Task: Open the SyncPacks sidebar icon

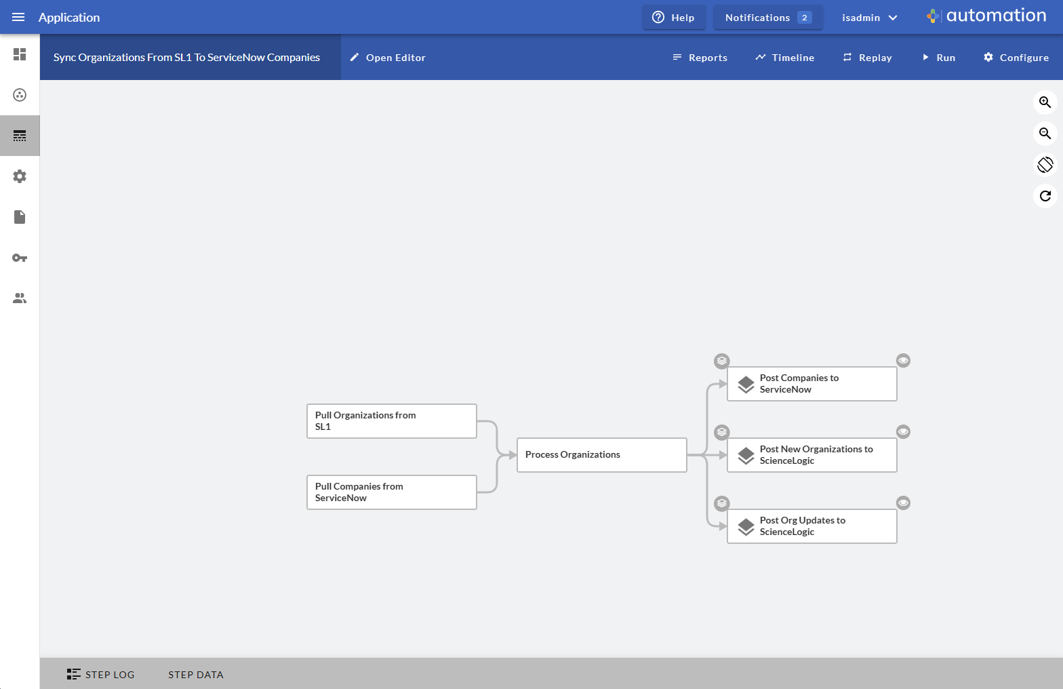Action: [20, 95]
